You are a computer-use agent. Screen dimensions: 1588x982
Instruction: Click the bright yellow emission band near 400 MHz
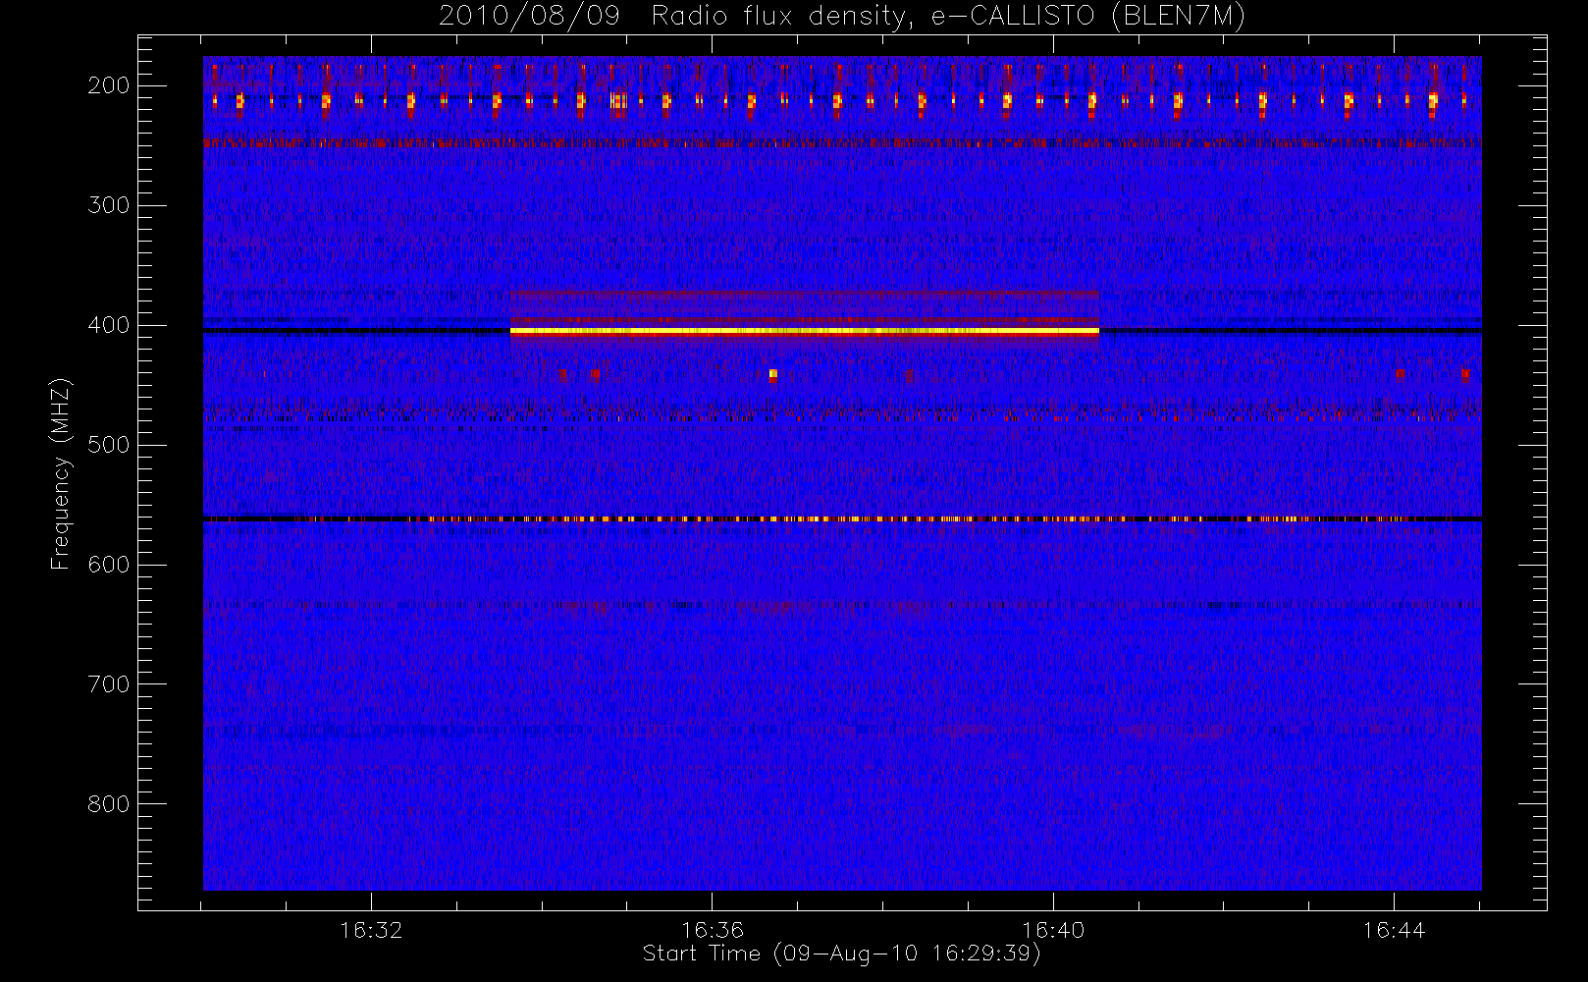pos(805,332)
